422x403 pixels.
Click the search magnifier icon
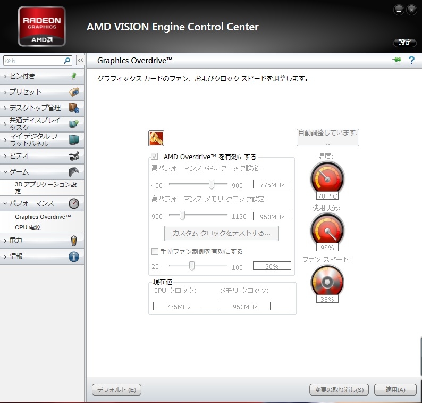[67, 61]
